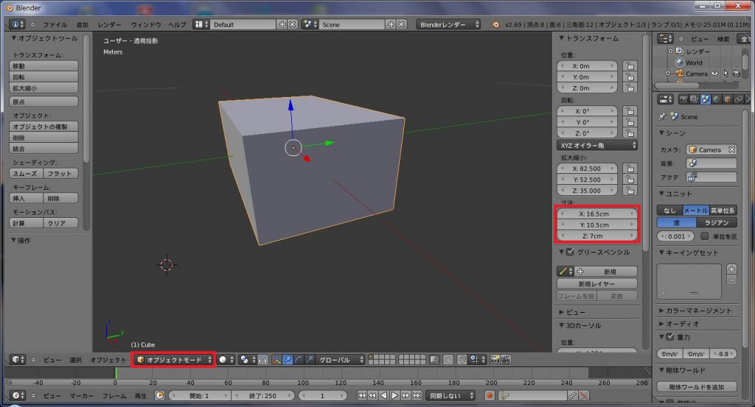
Task: Open the object mode dropdown
Action: pos(173,359)
